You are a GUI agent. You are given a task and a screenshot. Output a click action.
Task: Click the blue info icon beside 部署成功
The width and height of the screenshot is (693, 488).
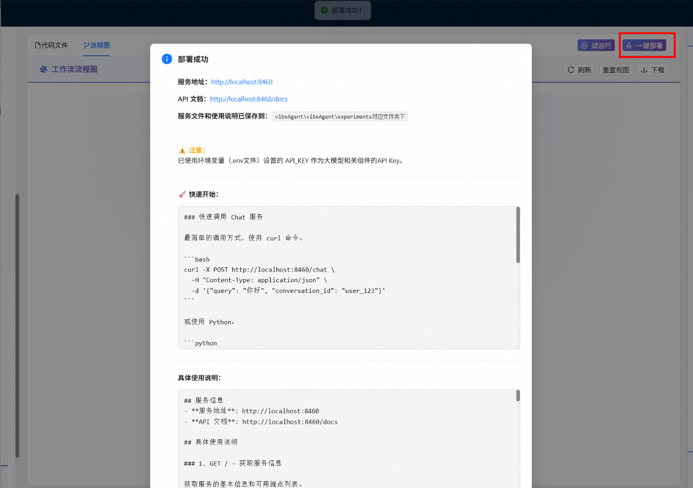point(167,59)
